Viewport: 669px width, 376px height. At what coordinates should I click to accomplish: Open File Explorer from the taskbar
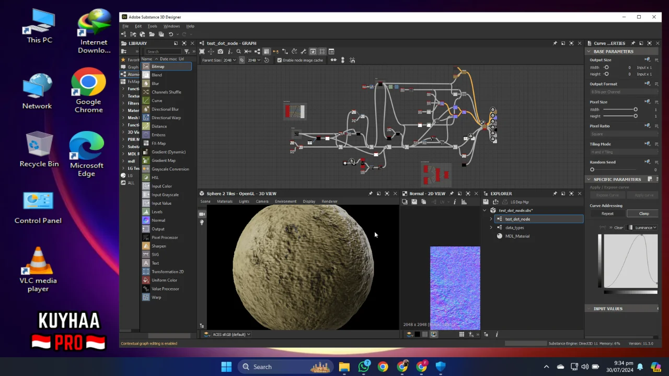coord(344,367)
